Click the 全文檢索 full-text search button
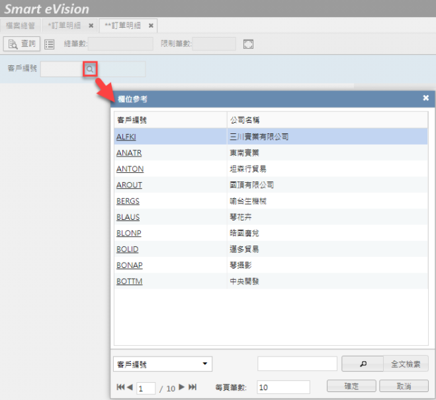Image resolution: width=436 pixels, height=400 pixels. click(x=406, y=364)
